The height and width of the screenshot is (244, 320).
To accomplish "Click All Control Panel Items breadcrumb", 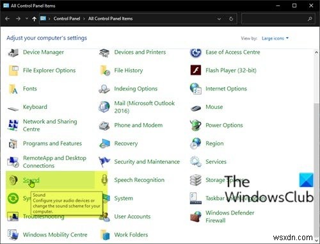I will [x=110, y=19].
